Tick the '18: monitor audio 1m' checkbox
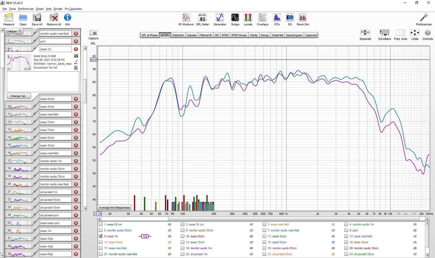The height and width of the screenshot is (258, 435). pyautogui.click(x=183, y=248)
